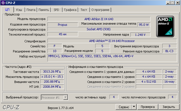Click the Версия 1.77.0.x64 label
Image resolution: width=181 pixels, height=111 pixels.
pyautogui.click(x=61, y=108)
